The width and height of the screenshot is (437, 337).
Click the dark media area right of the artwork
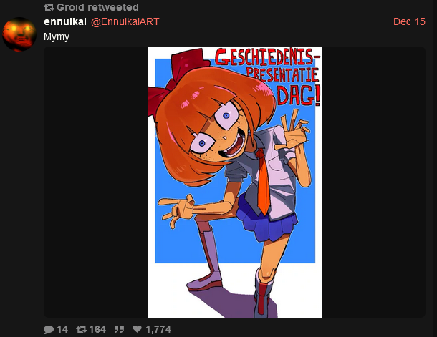pos(373,182)
